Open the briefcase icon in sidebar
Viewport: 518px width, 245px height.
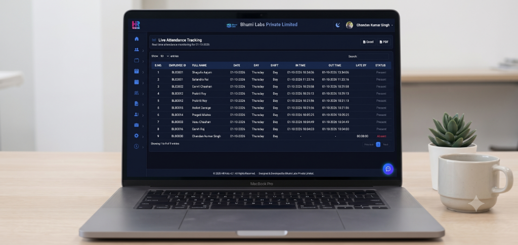point(137,125)
